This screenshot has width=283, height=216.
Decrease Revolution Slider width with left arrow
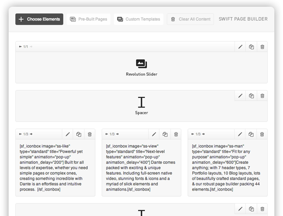click(20, 47)
